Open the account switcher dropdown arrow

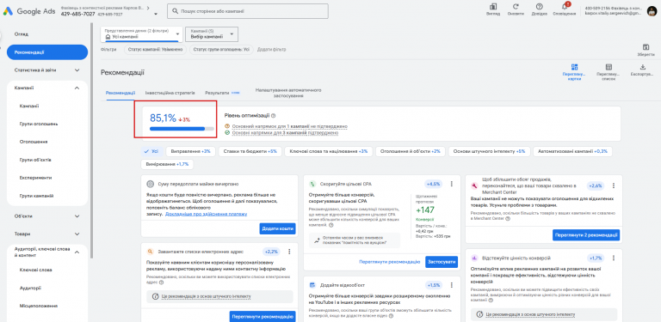156,14
